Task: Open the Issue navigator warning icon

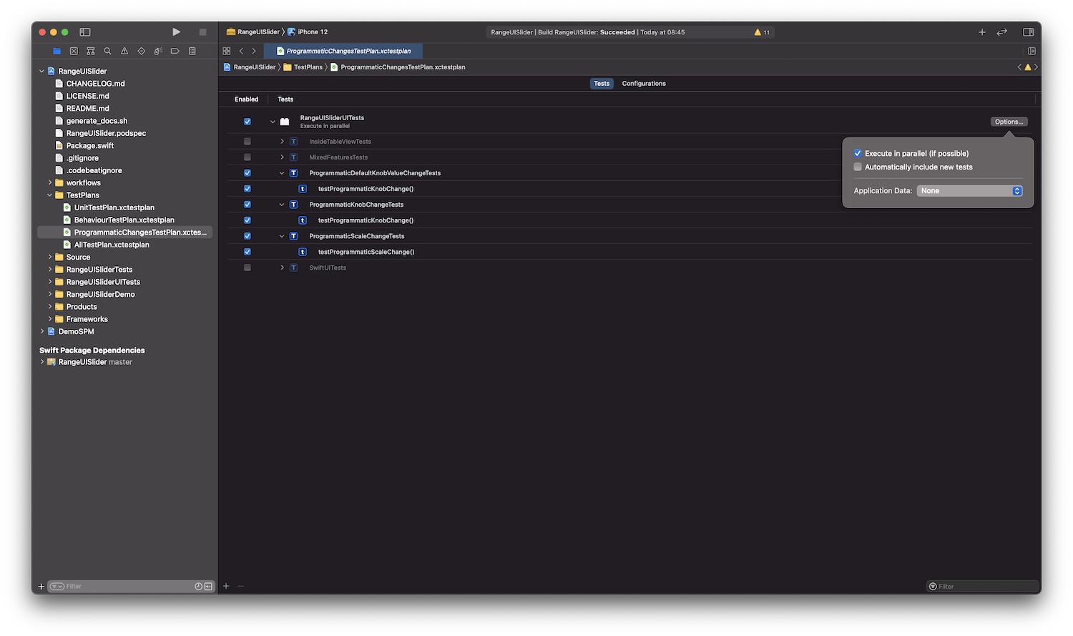Action: click(x=124, y=51)
